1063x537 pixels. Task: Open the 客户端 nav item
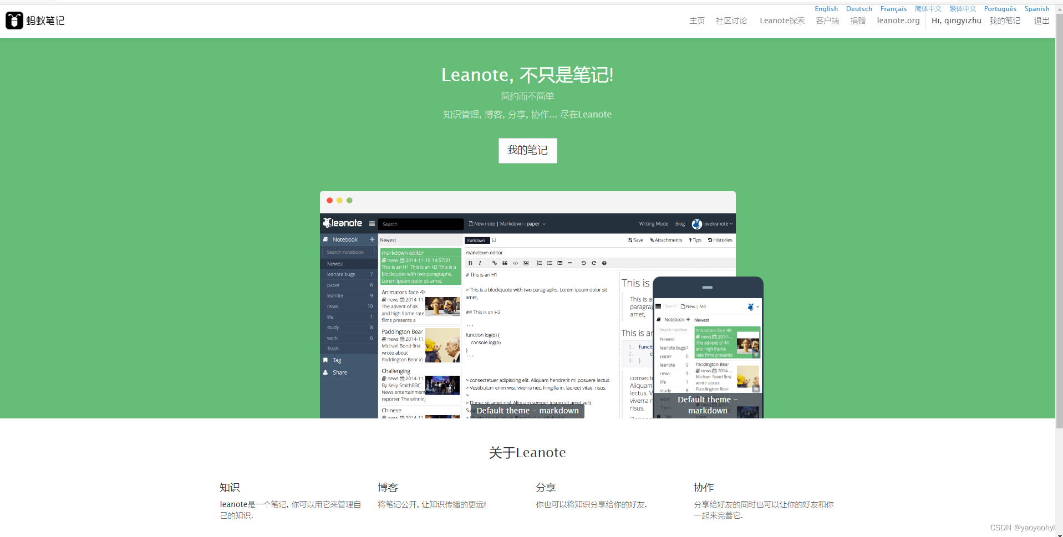point(827,21)
